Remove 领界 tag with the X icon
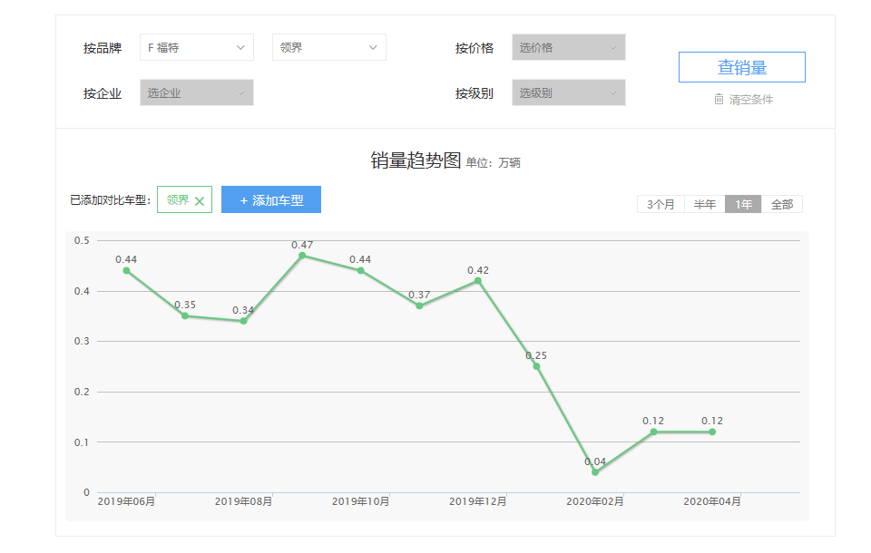Image resolution: width=871 pixels, height=553 pixels. (200, 201)
